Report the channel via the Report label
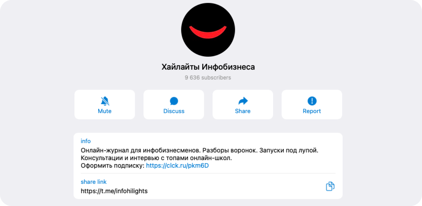 (x=312, y=111)
